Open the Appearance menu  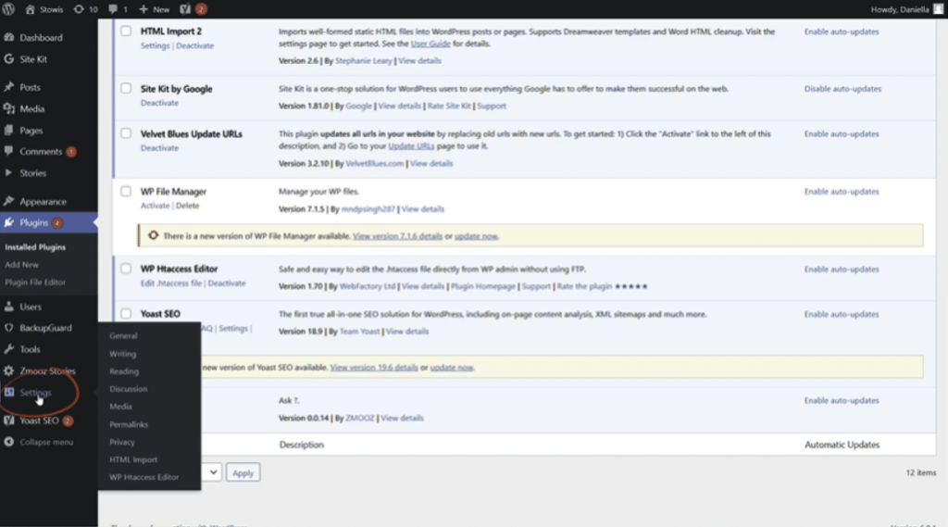click(43, 202)
